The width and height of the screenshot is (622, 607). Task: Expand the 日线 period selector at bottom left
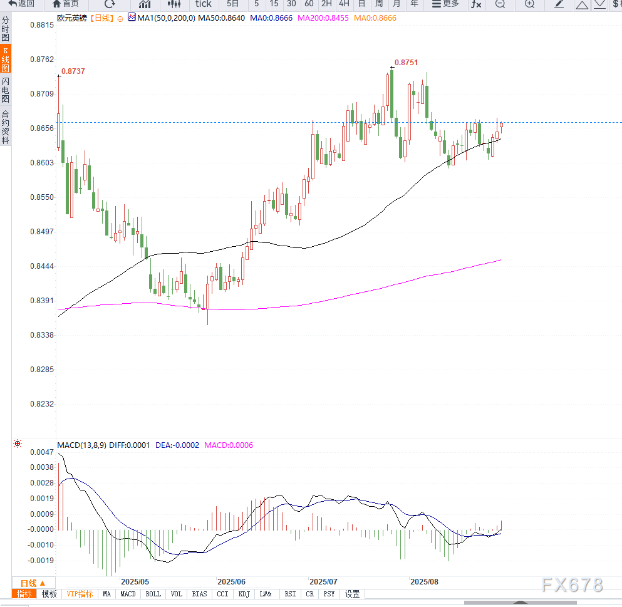coord(33,582)
